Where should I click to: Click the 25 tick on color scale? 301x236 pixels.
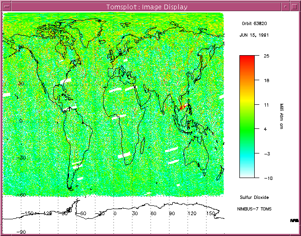(266, 56)
